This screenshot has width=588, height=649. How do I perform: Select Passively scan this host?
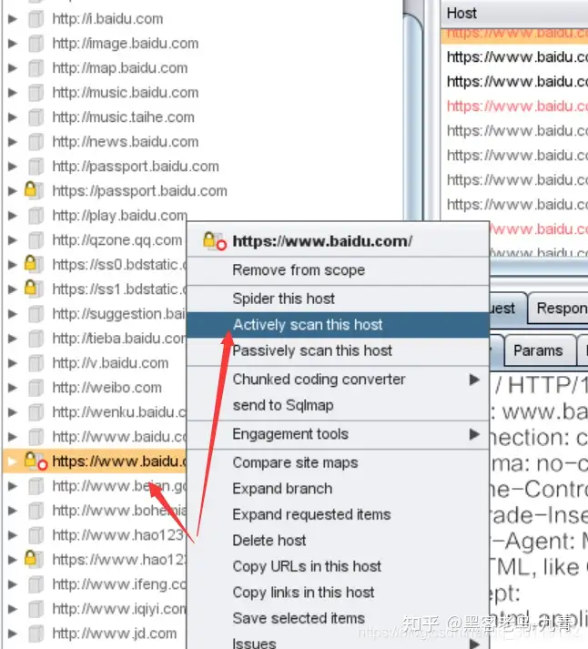tap(338, 351)
